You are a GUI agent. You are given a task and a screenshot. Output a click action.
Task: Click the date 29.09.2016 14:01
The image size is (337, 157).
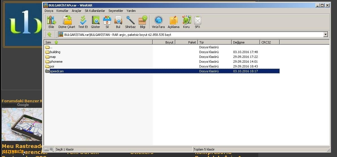pyautogui.click(x=246, y=62)
